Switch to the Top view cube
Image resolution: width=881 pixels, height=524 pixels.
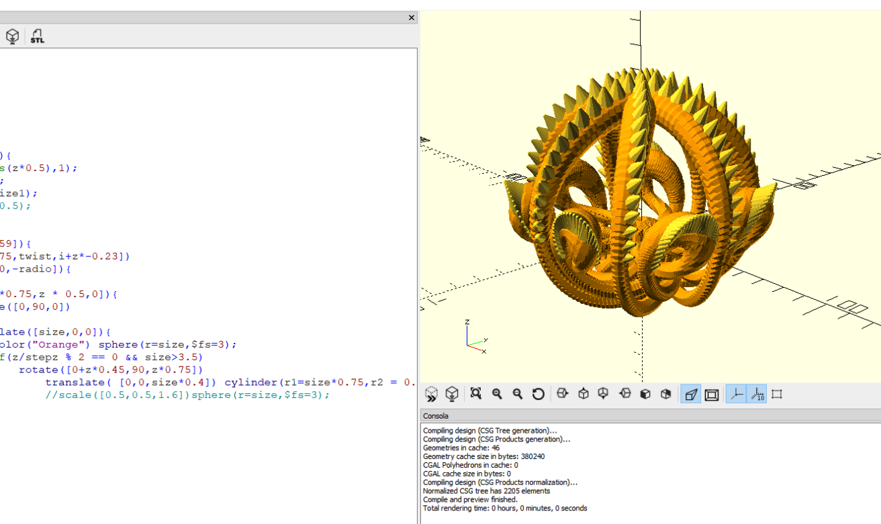(584, 394)
